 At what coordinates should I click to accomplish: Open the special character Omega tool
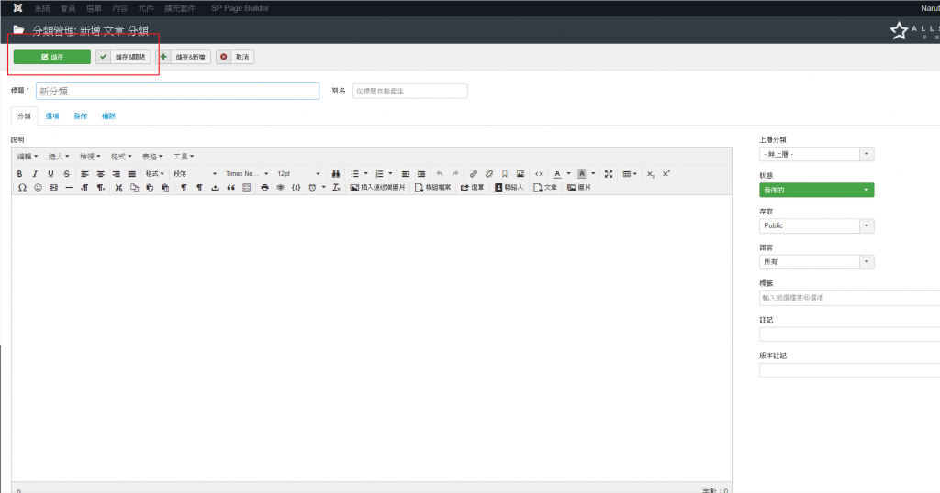pyautogui.click(x=23, y=187)
